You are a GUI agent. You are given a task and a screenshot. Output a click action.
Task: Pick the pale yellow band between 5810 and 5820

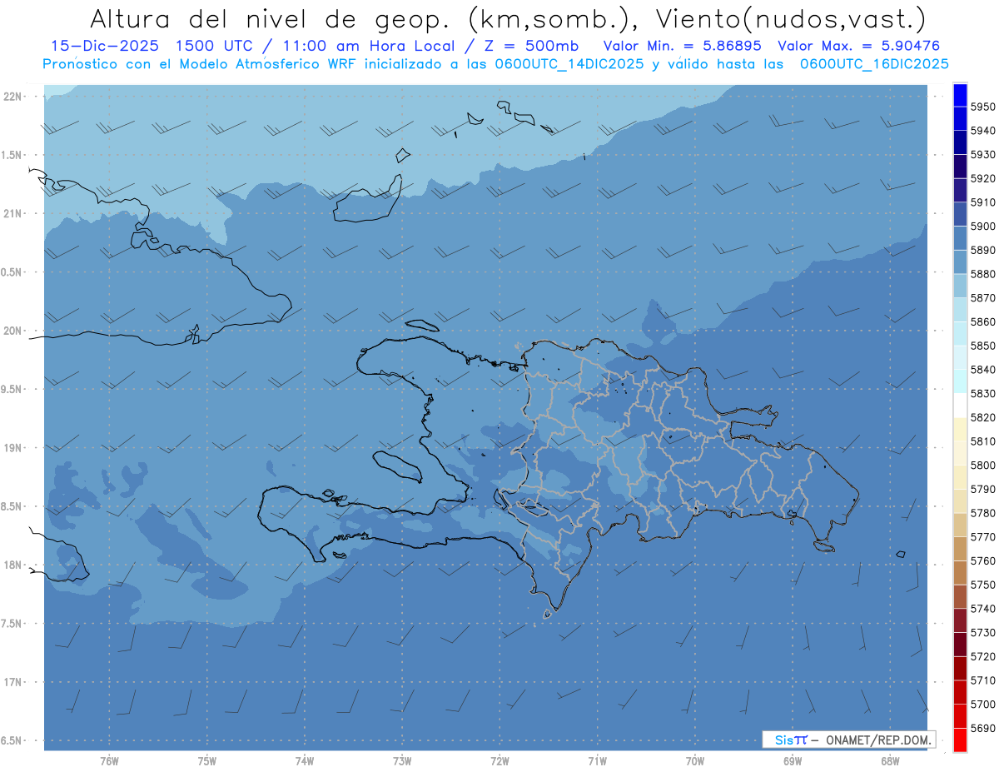tap(959, 429)
